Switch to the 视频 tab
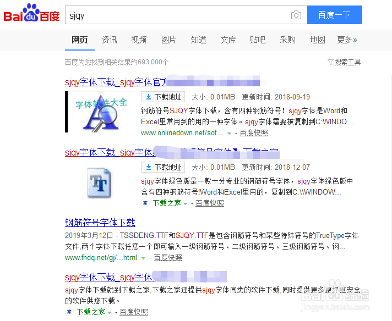 (x=139, y=40)
